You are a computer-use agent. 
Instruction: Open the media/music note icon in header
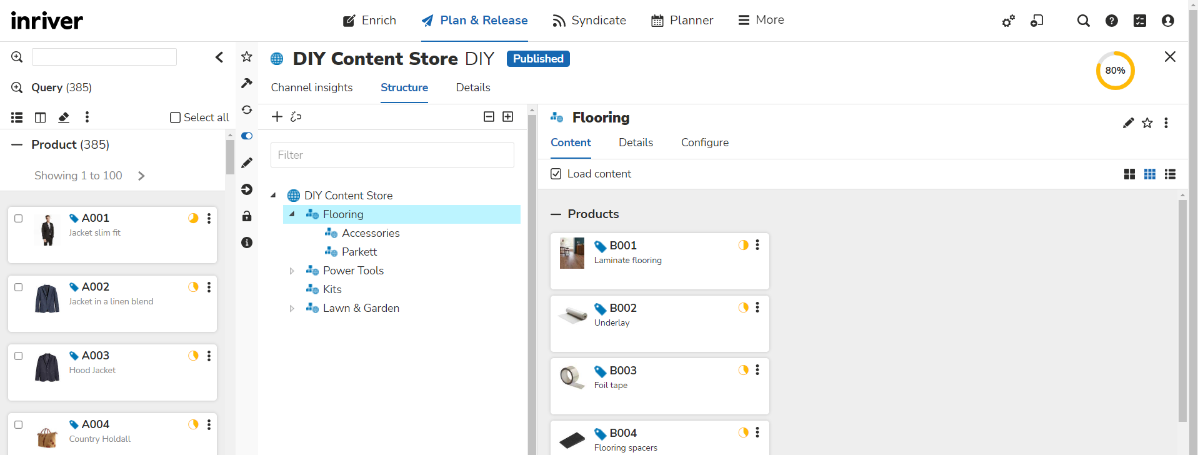tap(1037, 21)
